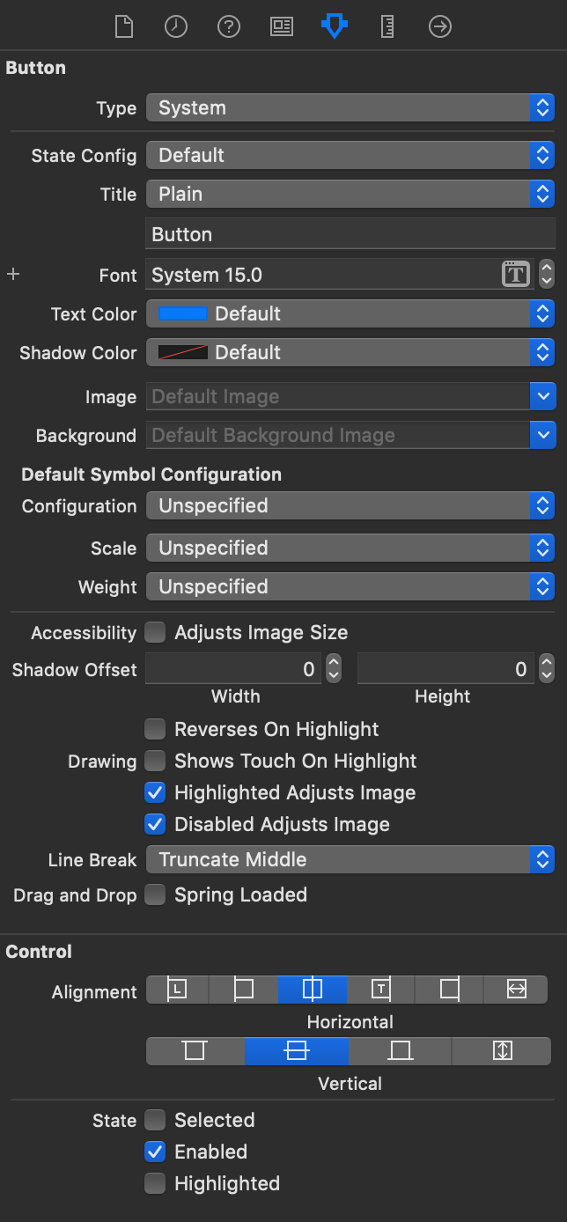Open the Connections inspector
Image resolution: width=567 pixels, height=1222 pixels.
click(x=438, y=26)
